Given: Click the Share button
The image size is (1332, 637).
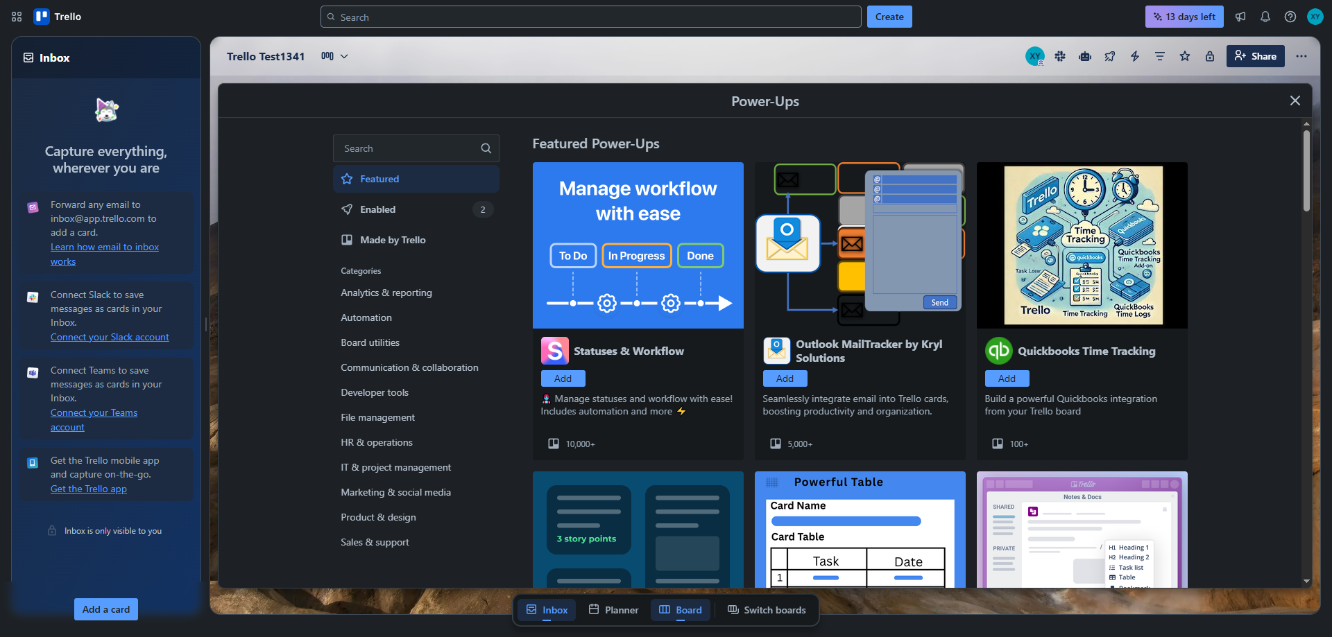Looking at the screenshot, I should 1256,56.
